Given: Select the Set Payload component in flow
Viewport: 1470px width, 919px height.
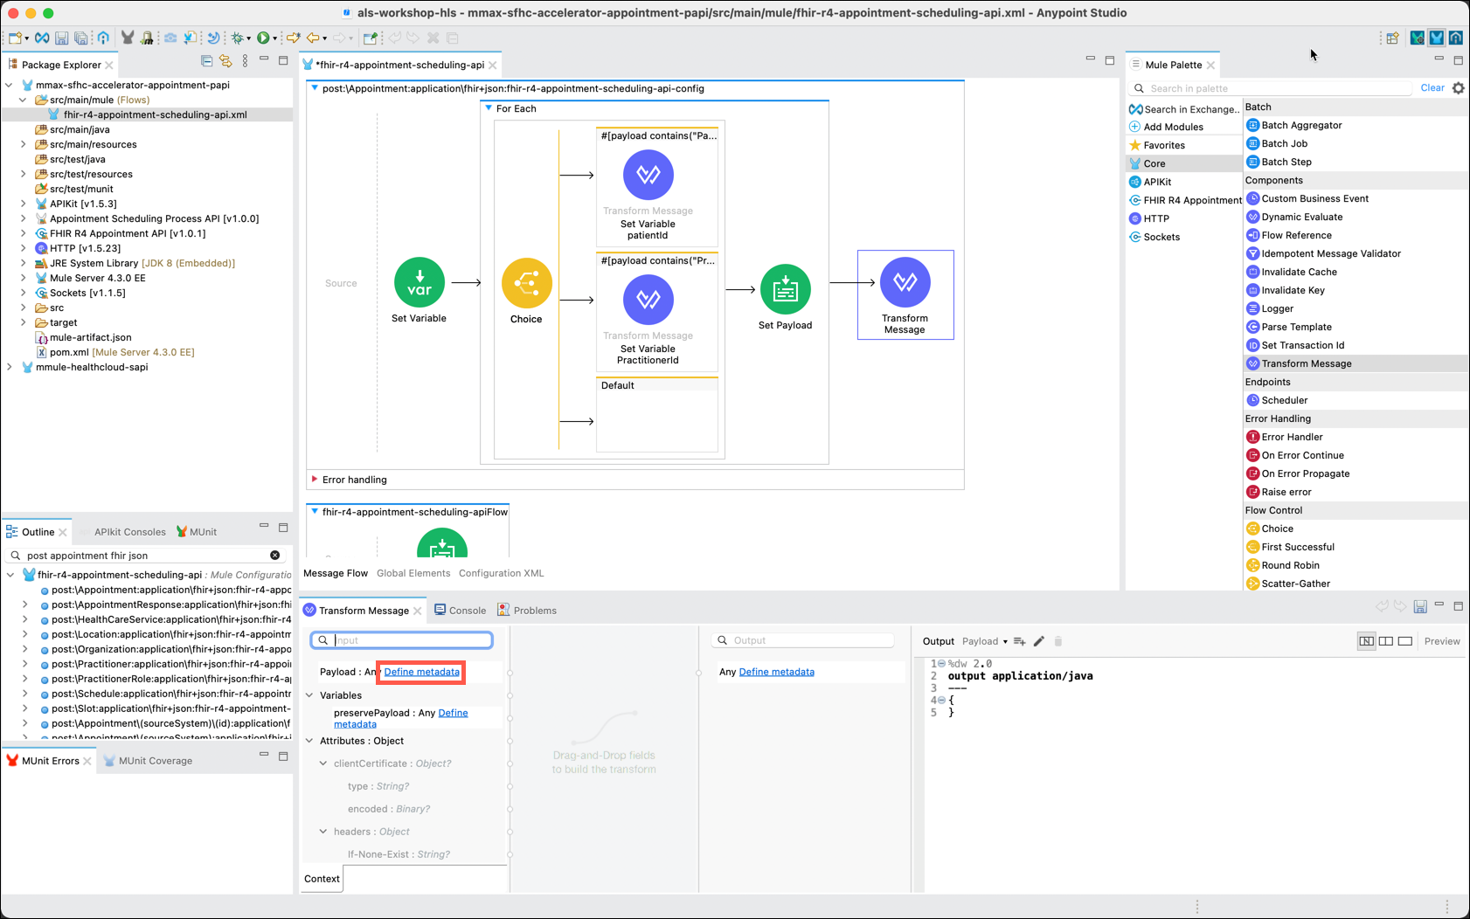Looking at the screenshot, I should (x=785, y=289).
